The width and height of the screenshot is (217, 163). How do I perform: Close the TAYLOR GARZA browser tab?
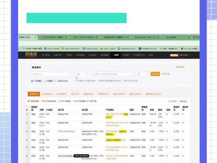(66, 37)
